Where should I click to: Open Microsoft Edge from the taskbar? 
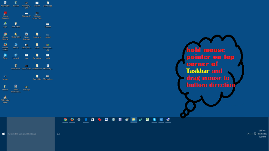(86, 120)
